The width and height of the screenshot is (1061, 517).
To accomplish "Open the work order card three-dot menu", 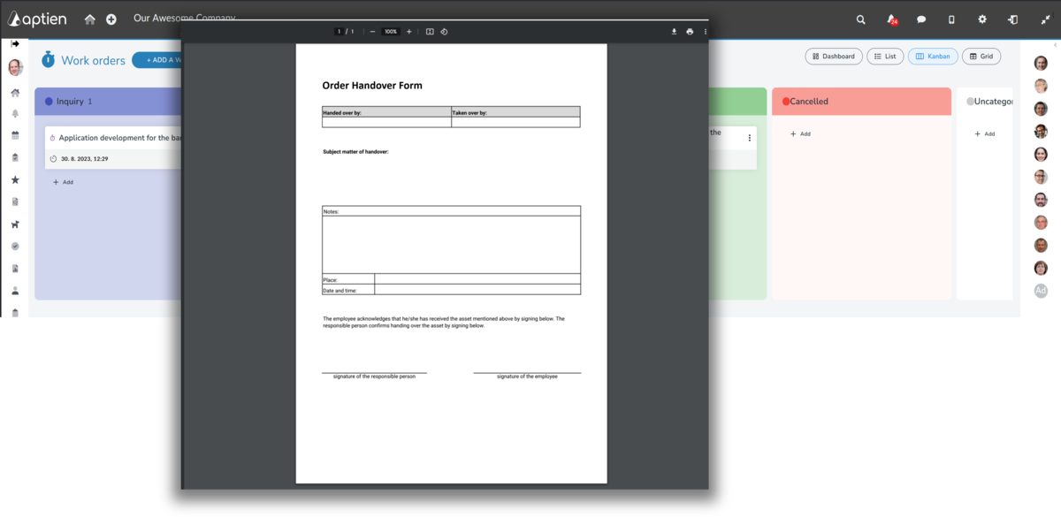I will coord(750,138).
